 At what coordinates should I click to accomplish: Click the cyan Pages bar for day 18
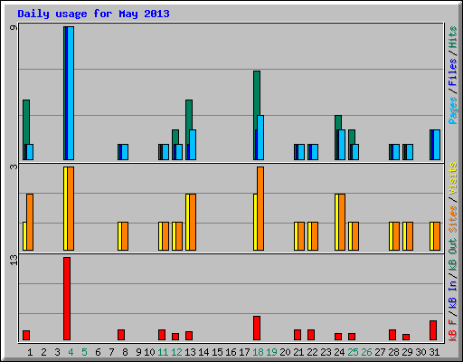pyautogui.click(x=260, y=138)
